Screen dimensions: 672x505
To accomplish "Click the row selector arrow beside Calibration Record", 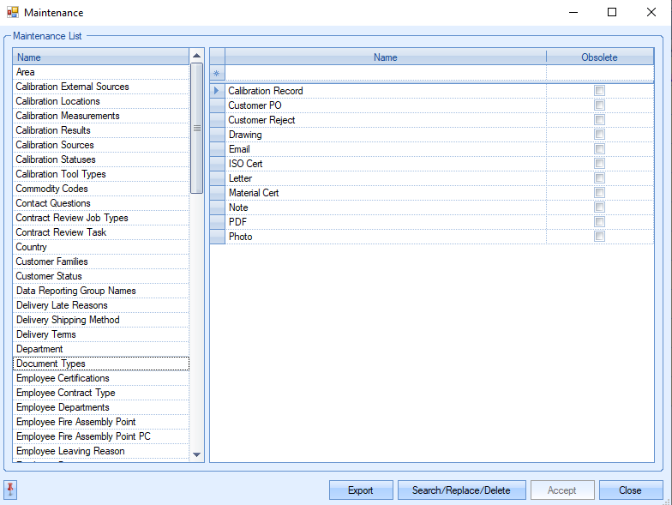I will 217,91.
